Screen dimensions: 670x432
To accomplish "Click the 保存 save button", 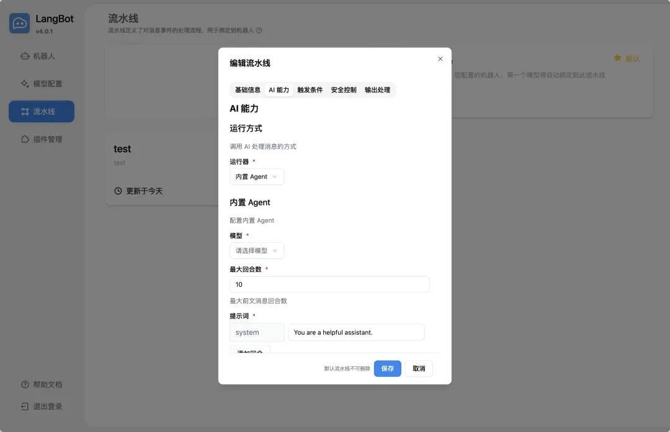I will [x=387, y=368].
